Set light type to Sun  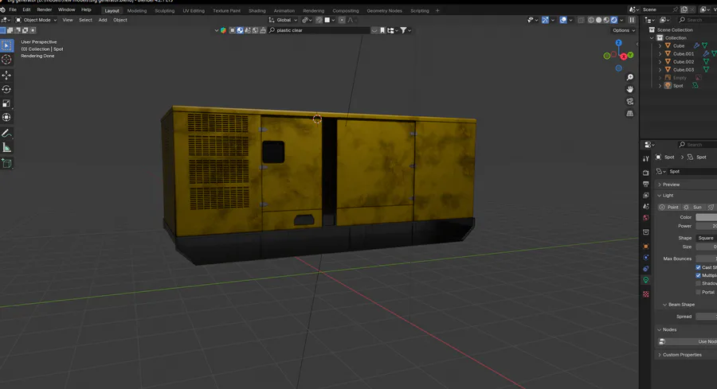693,208
